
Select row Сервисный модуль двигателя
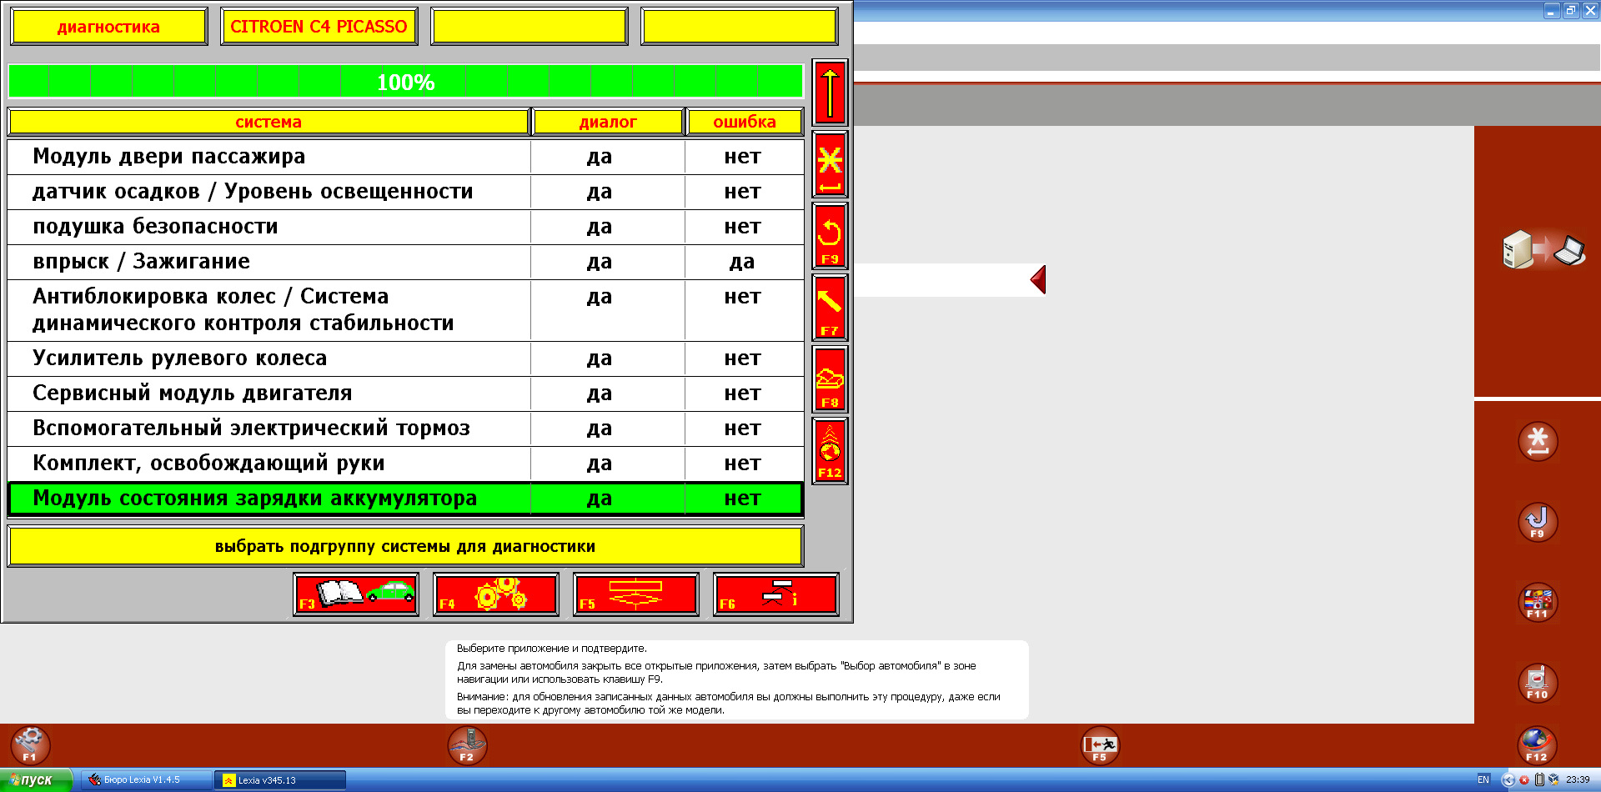[405, 393]
